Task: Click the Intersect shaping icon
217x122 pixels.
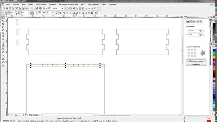Action: (x=80, y=13)
